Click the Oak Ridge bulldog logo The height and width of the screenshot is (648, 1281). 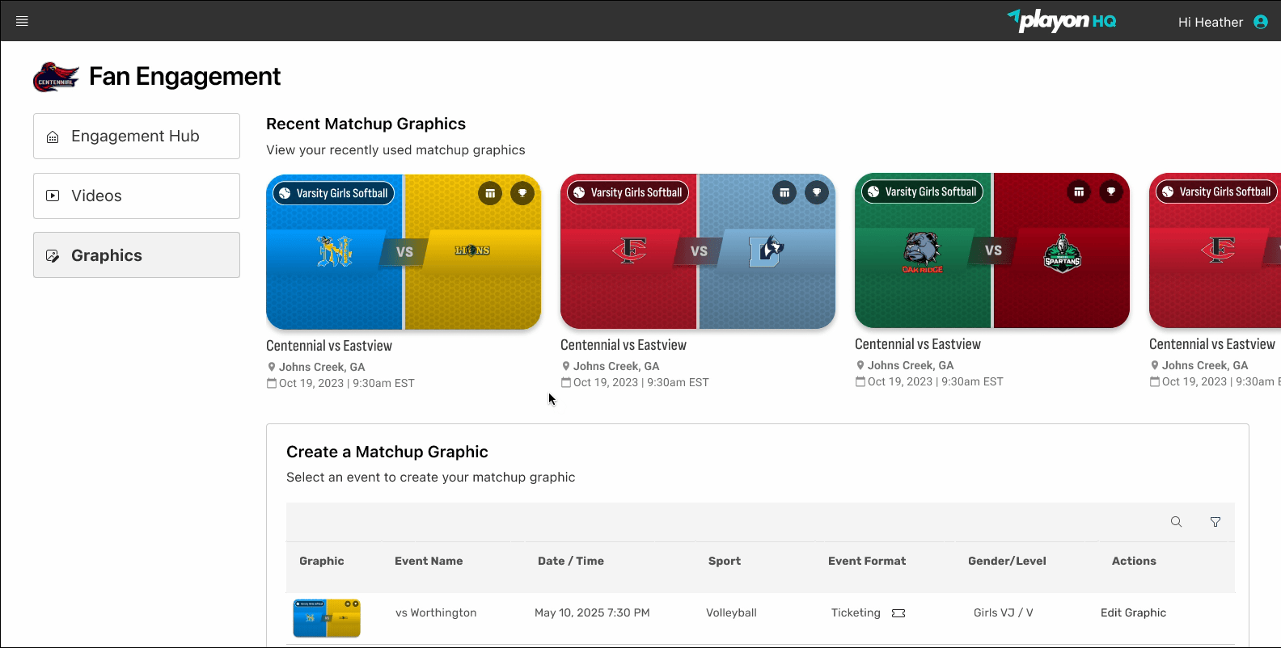tap(923, 253)
